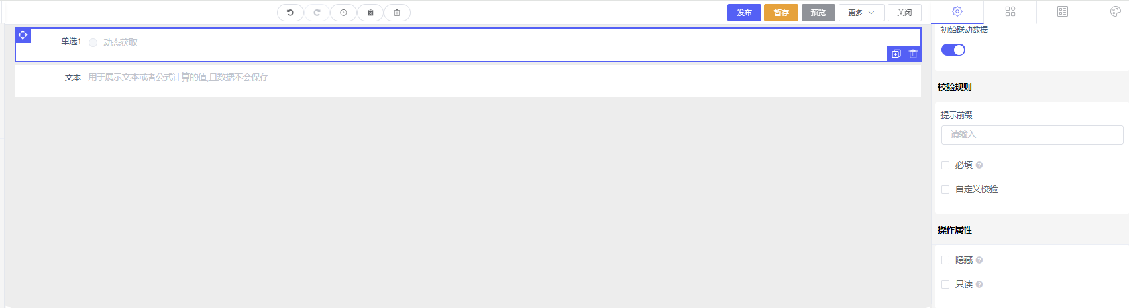Delete the selected 单选1 component
The image size is (1129, 308).
pyautogui.click(x=913, y=54)
